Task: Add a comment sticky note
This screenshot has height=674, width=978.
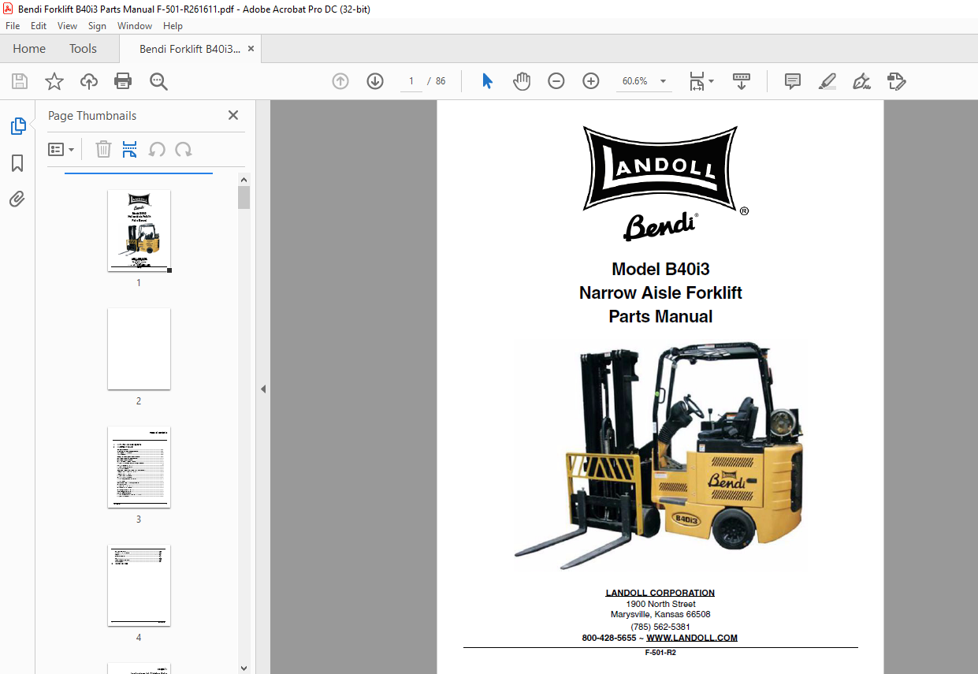Action: point(793,81)
